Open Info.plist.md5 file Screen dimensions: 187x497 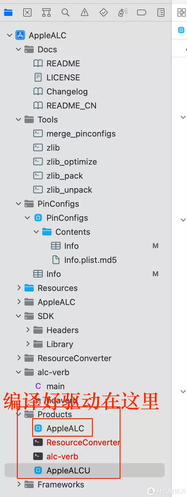90,260
